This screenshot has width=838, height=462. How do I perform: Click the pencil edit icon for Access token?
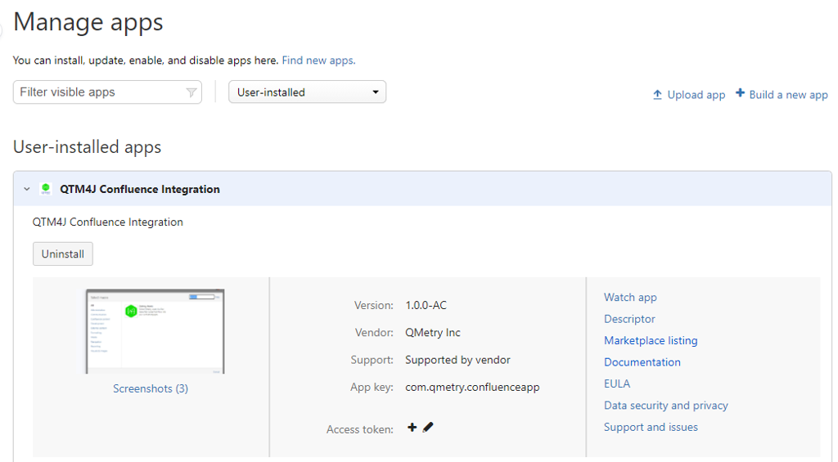428,428
